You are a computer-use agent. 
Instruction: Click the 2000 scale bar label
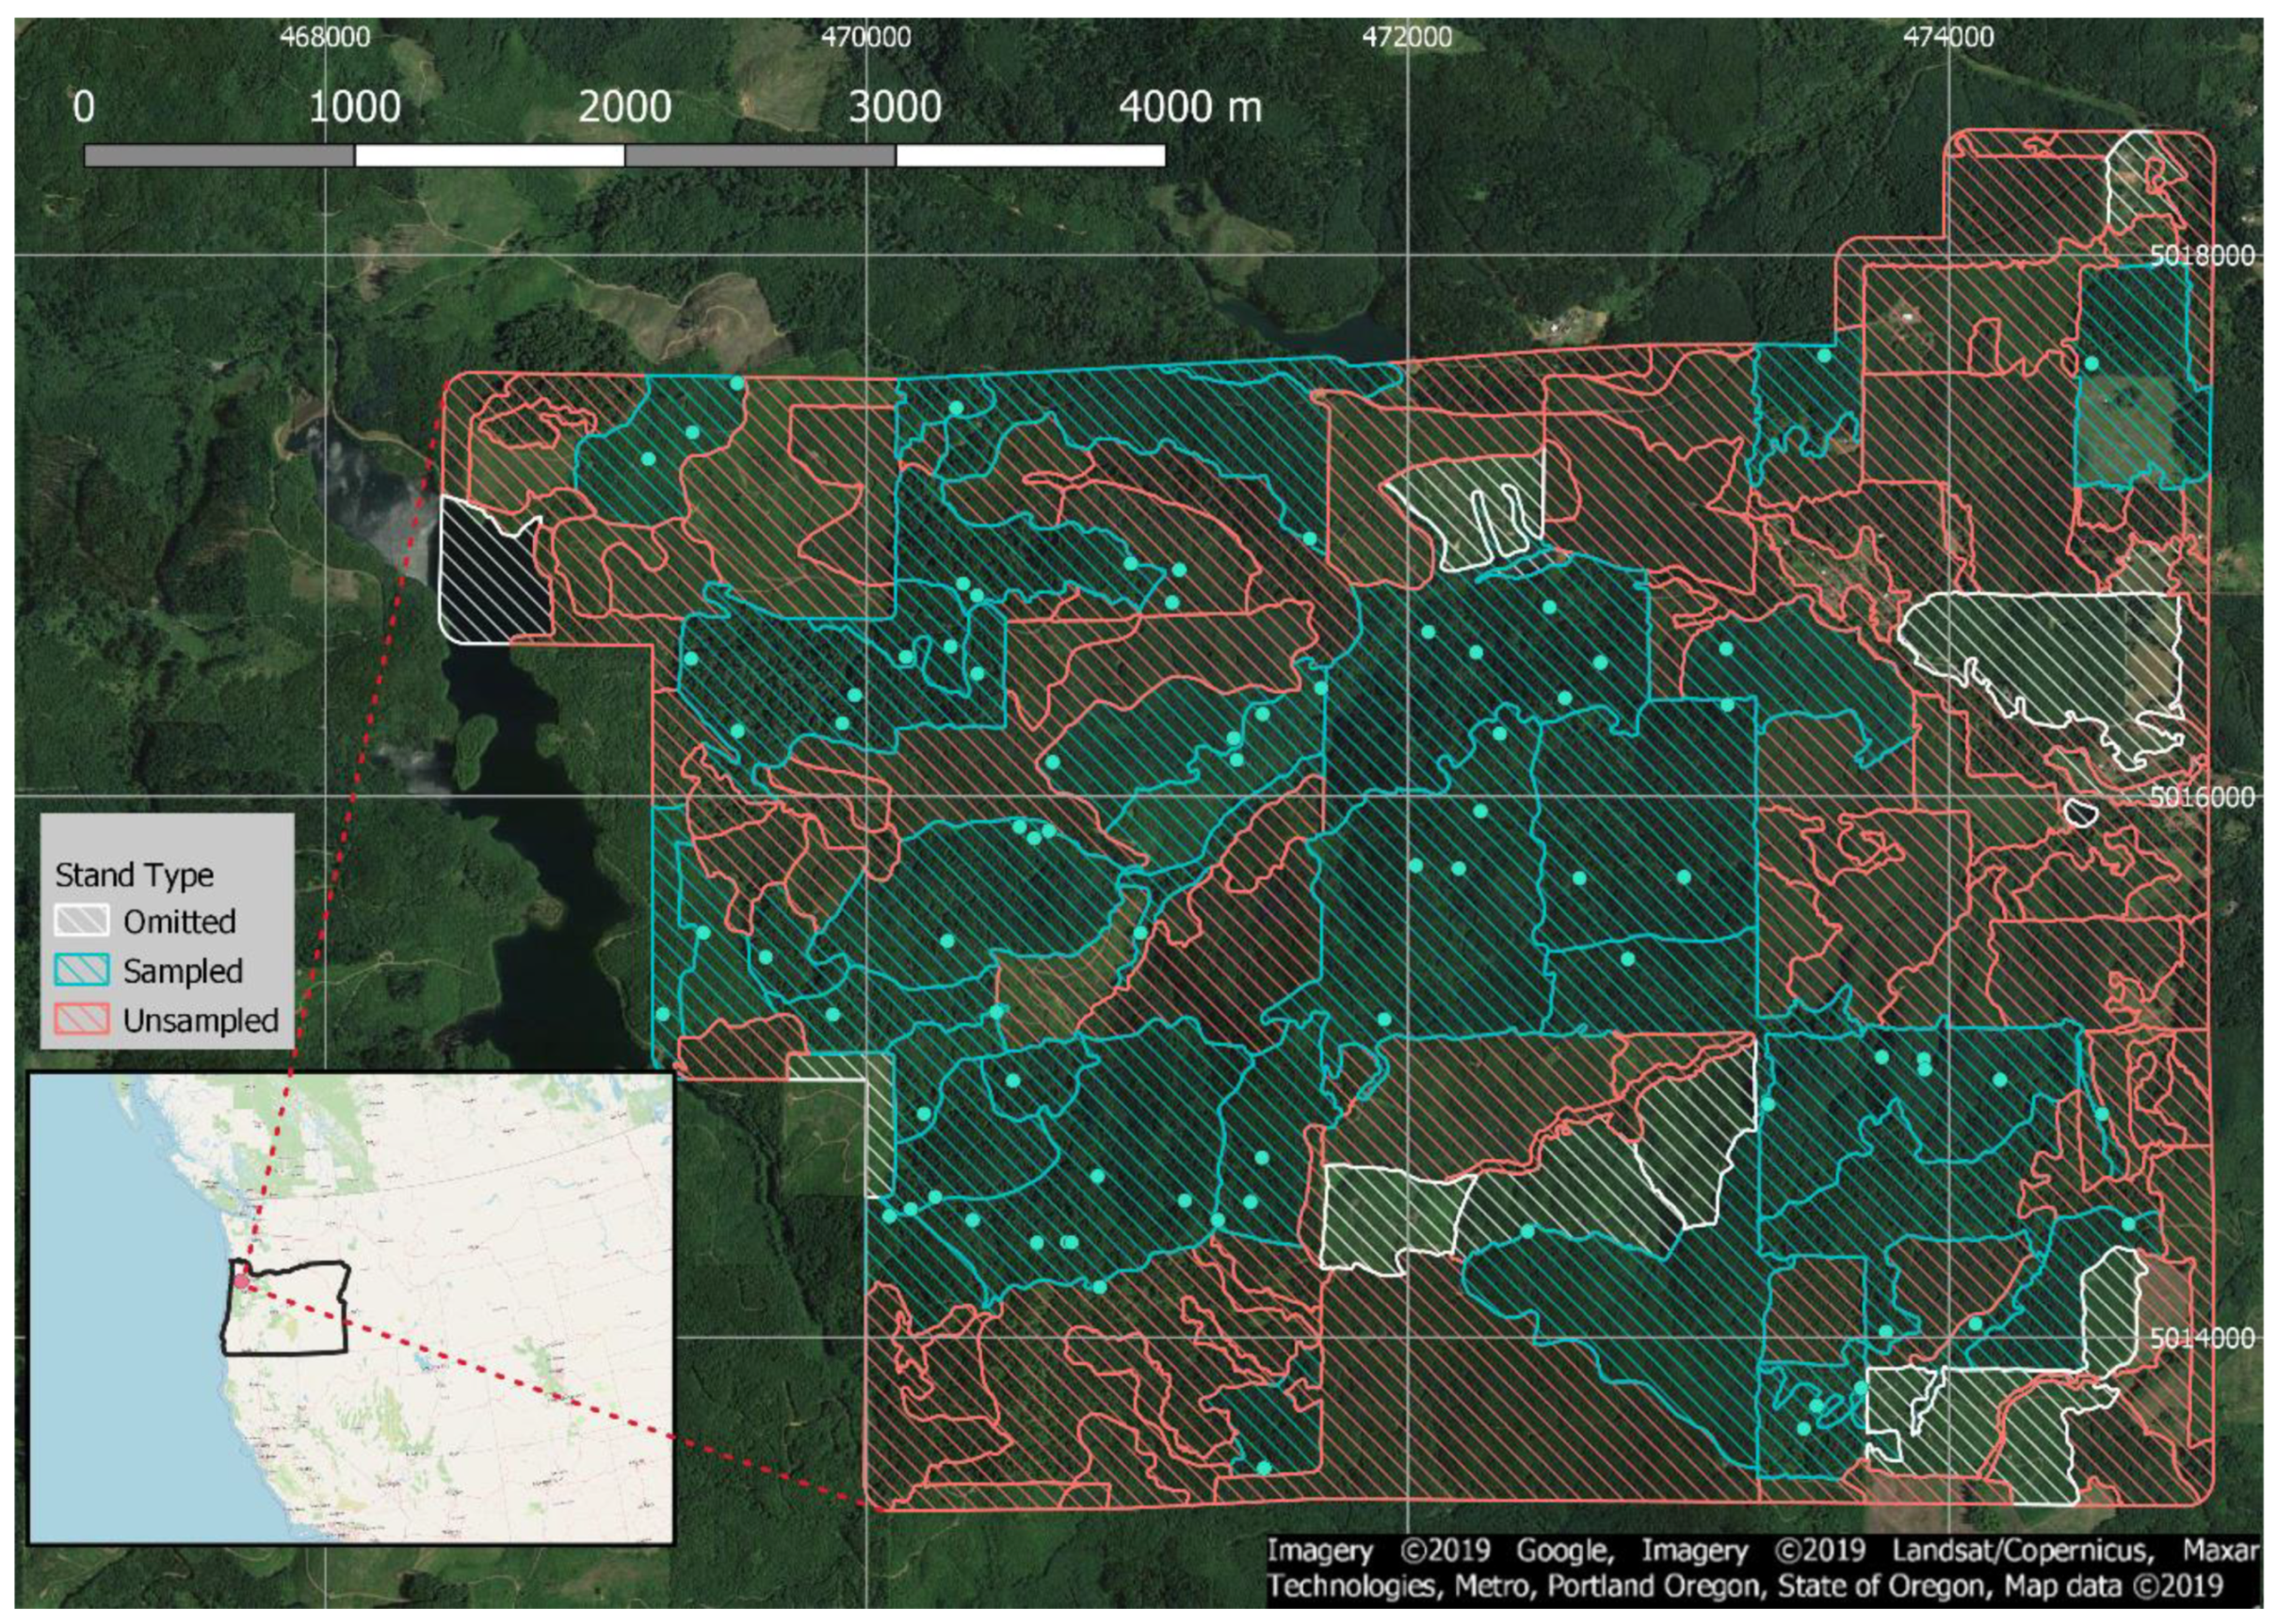(625, 107)
